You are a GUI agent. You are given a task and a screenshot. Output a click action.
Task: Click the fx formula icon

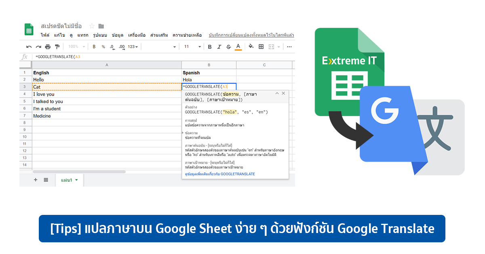tap(25, 57)
